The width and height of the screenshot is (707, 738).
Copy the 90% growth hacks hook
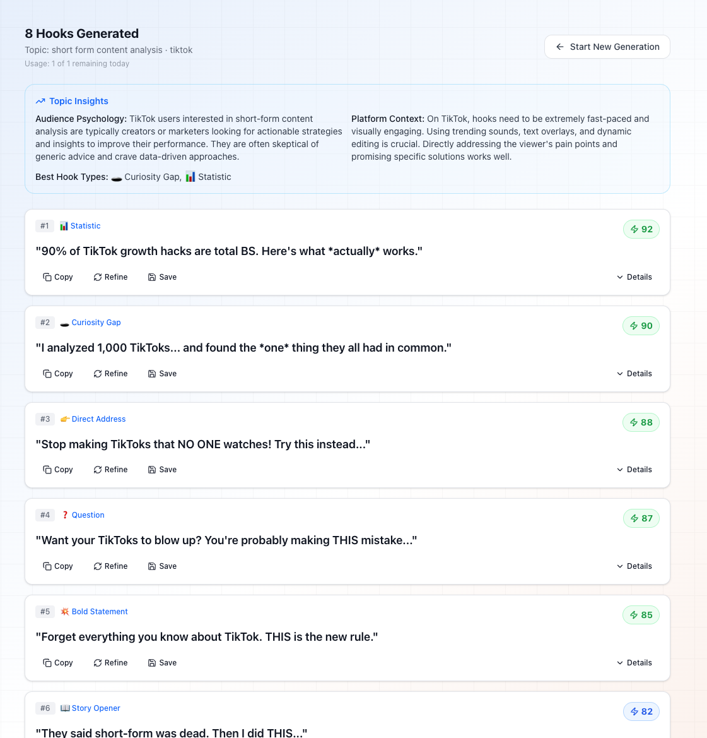tap(58, 277)
